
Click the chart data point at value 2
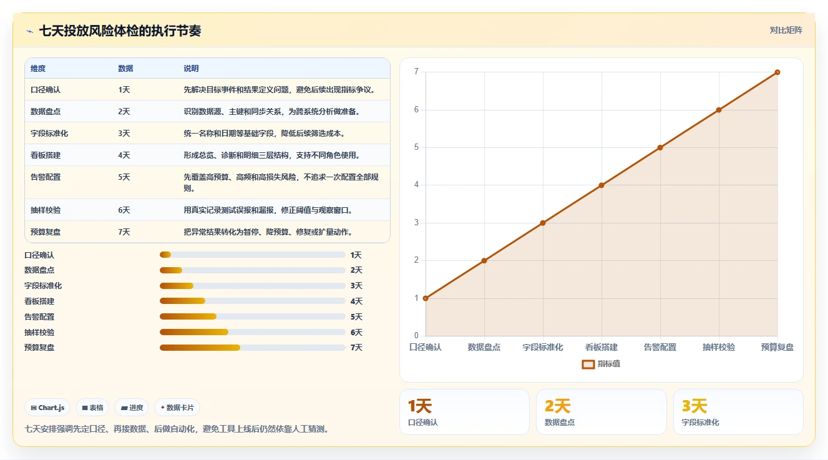click(x=484, y=260)
